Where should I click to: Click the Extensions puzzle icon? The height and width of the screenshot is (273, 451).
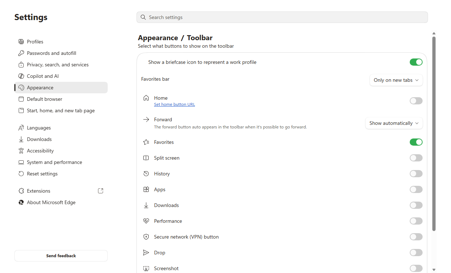click(21, 191)
